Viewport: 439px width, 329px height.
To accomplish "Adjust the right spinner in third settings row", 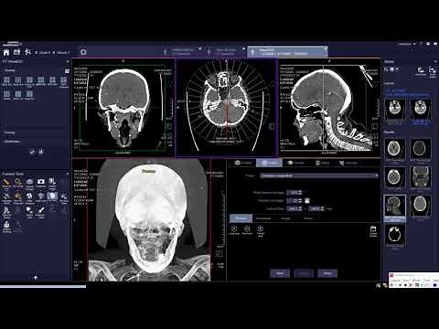I will click(316, 208).
